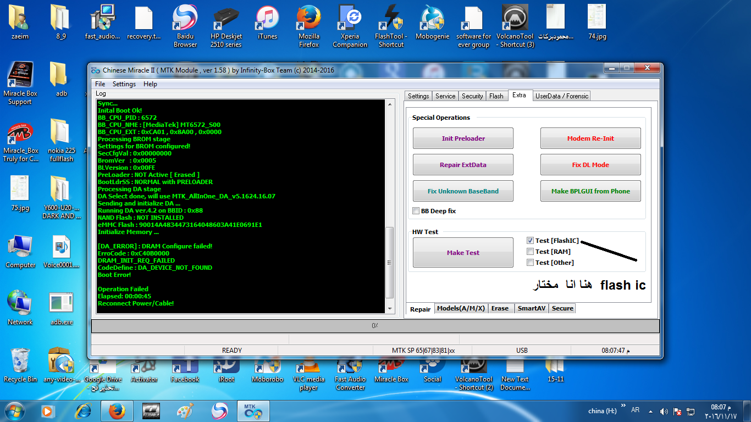The width and height of the screenshot is (751, 422).
Task: Open VolcanoTool - Shortcut (3) on desktop
Action: [515, 26]
